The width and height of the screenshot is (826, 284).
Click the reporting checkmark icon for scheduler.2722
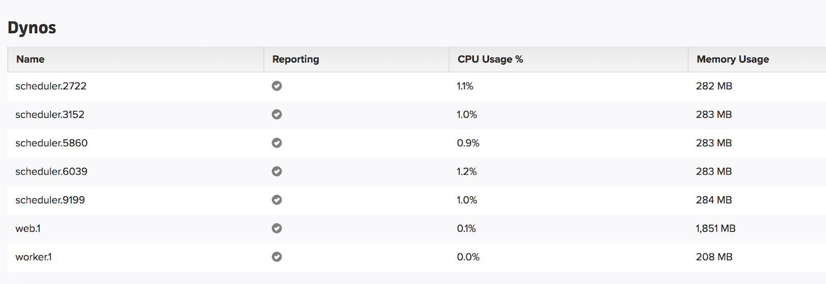pyautogui.click(x=277, y=86)
